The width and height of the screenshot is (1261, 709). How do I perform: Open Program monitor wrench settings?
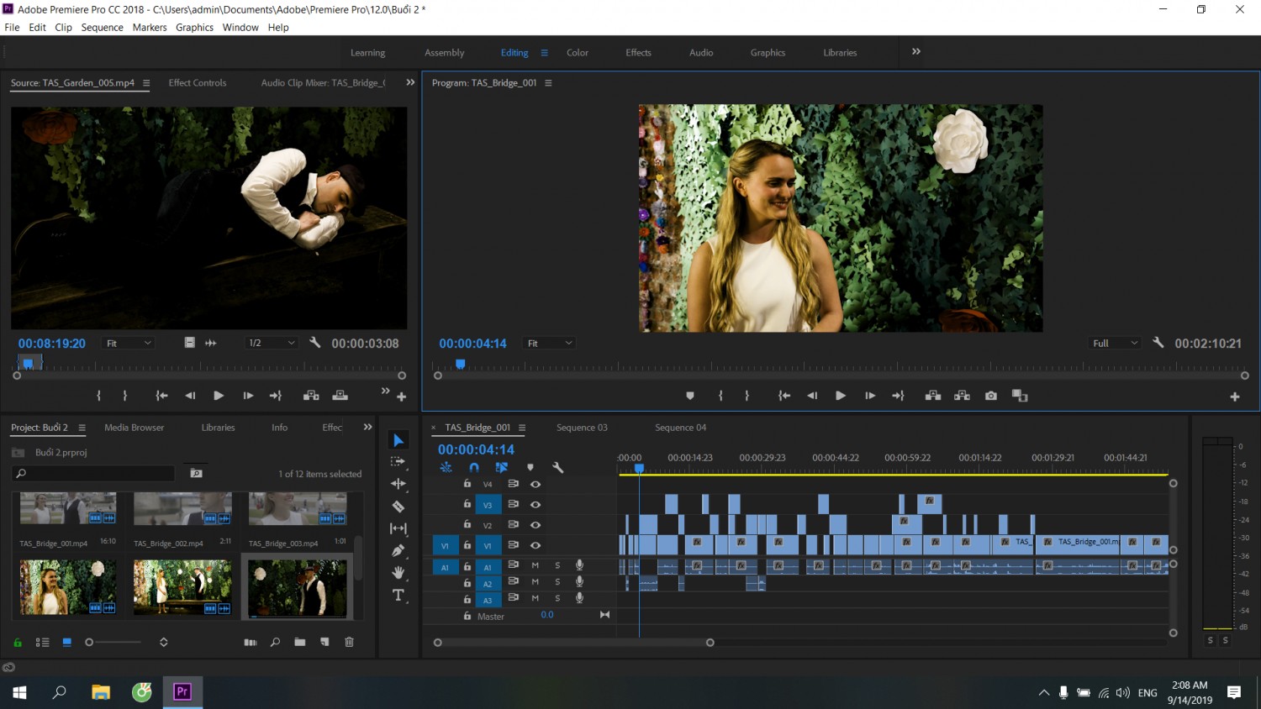click(1158, 343)
